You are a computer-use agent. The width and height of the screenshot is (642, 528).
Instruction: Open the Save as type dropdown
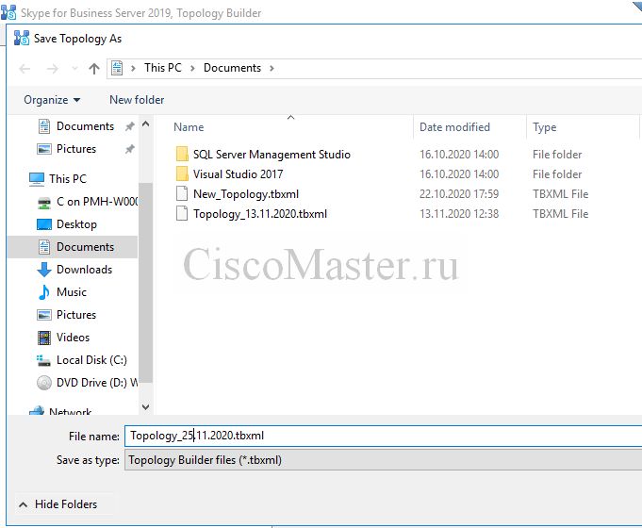[384, 460]
